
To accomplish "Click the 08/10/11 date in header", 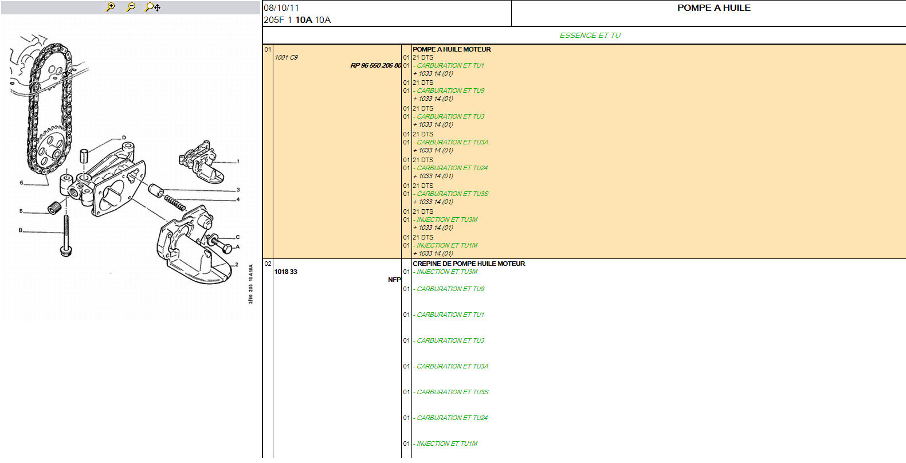I will (x=281, y=8).
